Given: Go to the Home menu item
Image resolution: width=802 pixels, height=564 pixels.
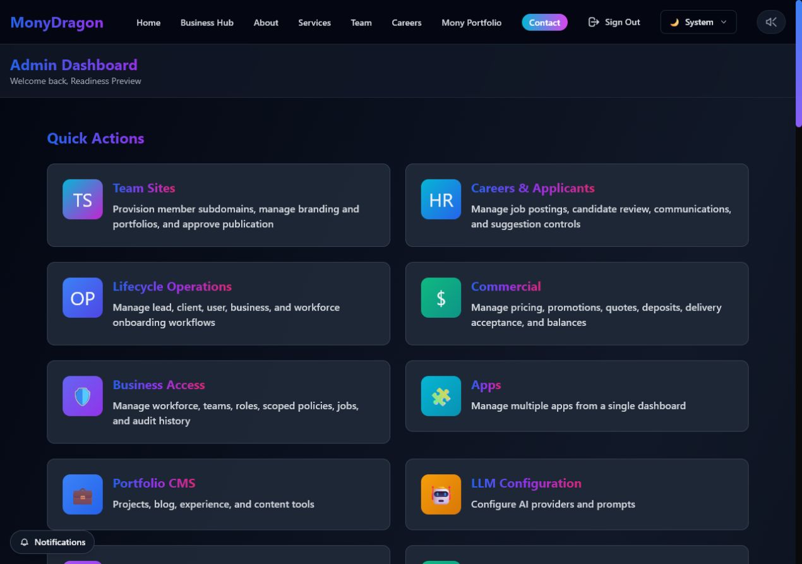Looking at the screenshot, I should point(148,23).
